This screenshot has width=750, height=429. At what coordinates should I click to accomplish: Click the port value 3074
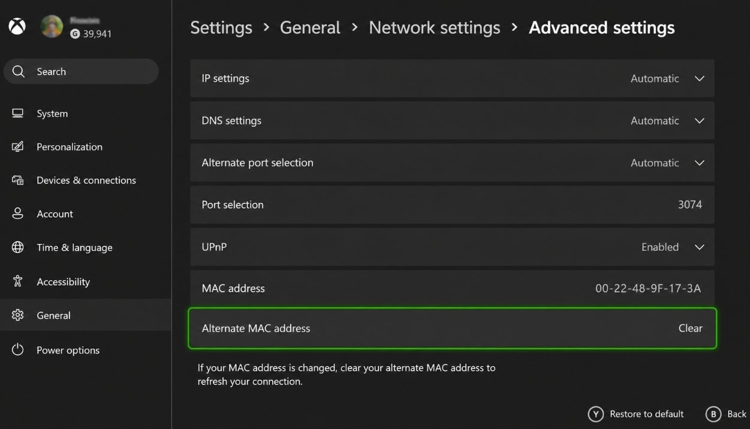click(690, 205)
